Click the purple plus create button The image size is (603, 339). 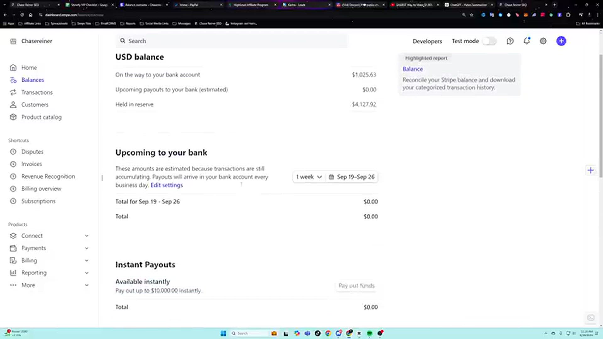561,41
